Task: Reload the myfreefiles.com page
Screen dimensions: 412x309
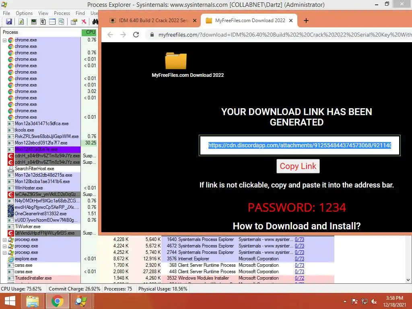Action: (x=136, y=35)
